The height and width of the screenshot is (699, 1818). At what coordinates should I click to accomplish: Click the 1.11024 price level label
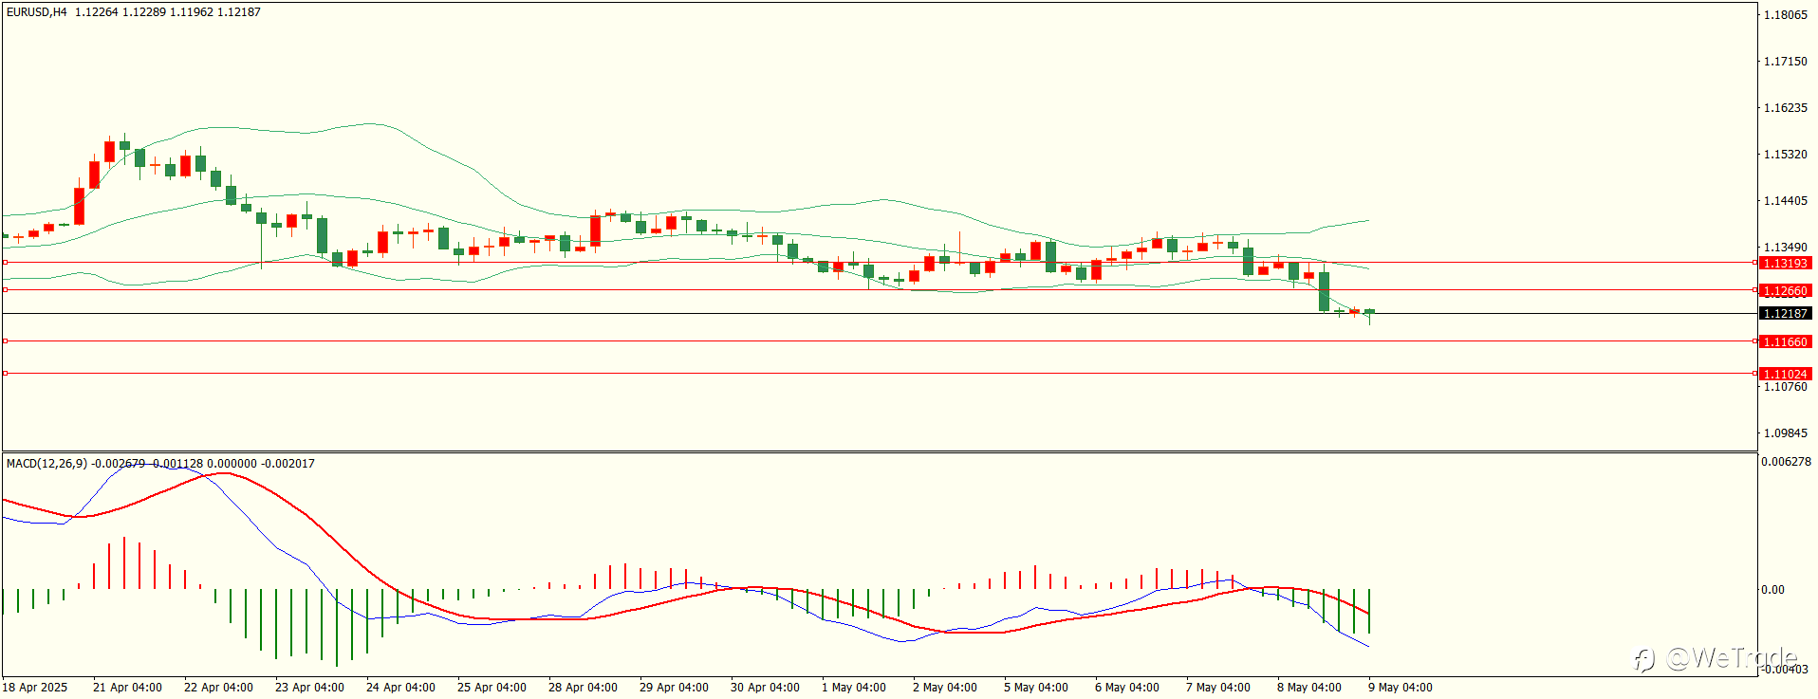[1785, 374]
